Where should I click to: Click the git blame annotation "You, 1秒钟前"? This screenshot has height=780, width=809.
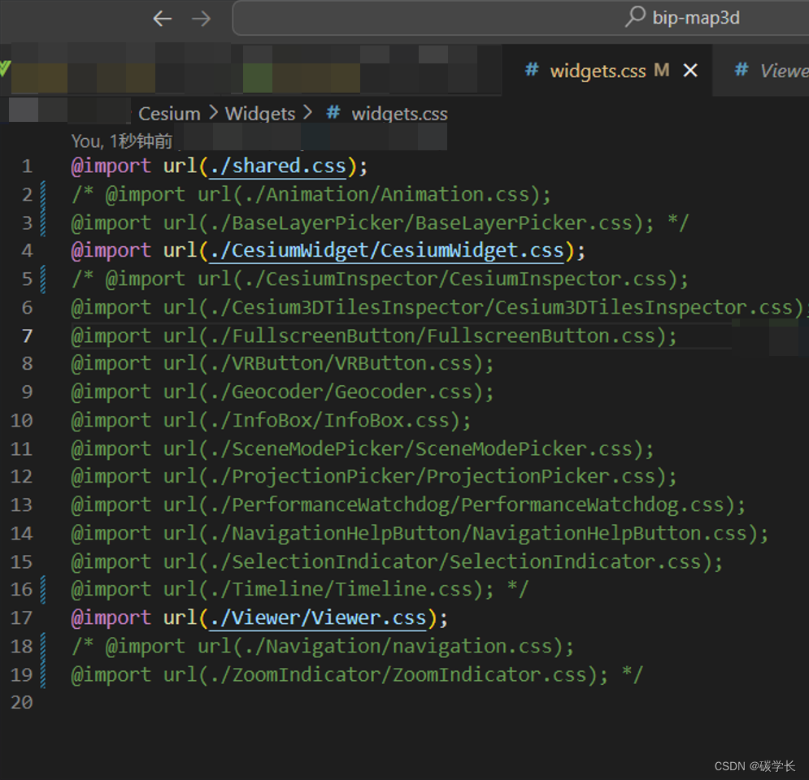122,141
